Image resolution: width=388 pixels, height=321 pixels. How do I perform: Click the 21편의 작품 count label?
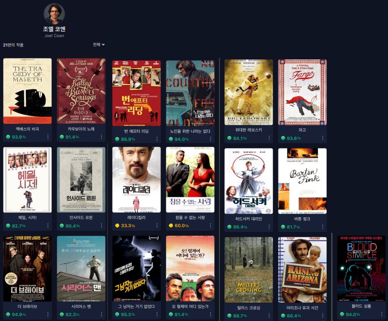[x=13, y=45]
